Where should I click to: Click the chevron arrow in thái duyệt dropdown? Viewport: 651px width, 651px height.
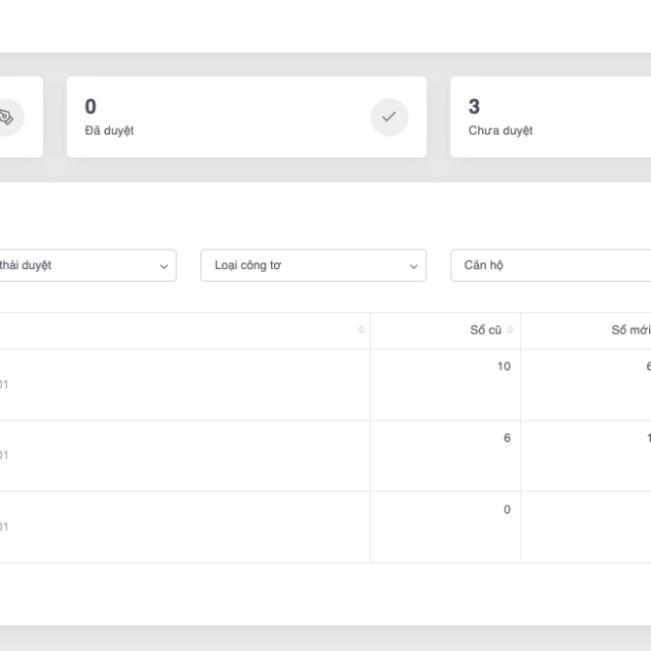pyautogui.click(x=163, y=266)
